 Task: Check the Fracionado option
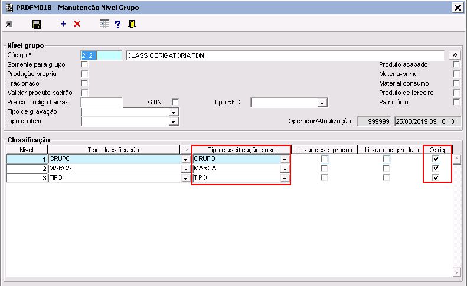point(84,83)
